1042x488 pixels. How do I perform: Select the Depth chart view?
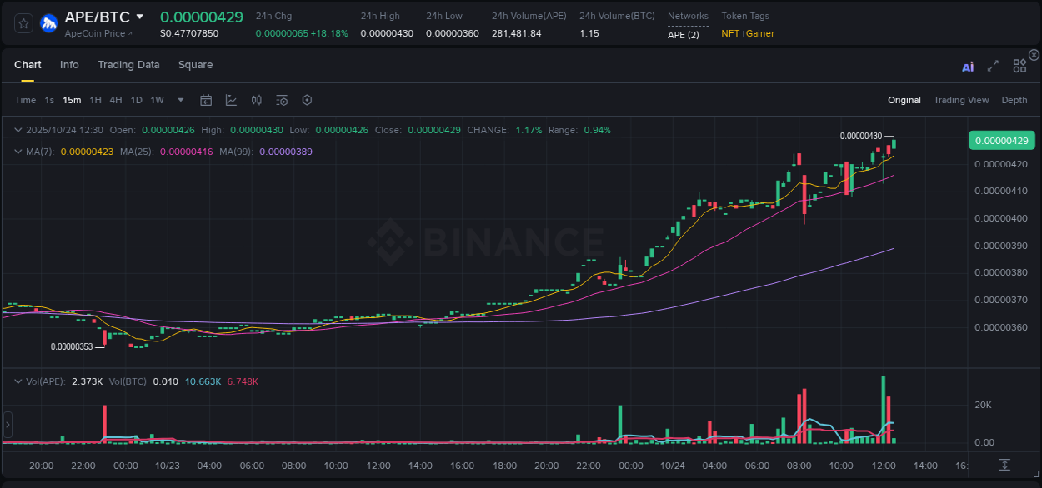coord(1014,100)
